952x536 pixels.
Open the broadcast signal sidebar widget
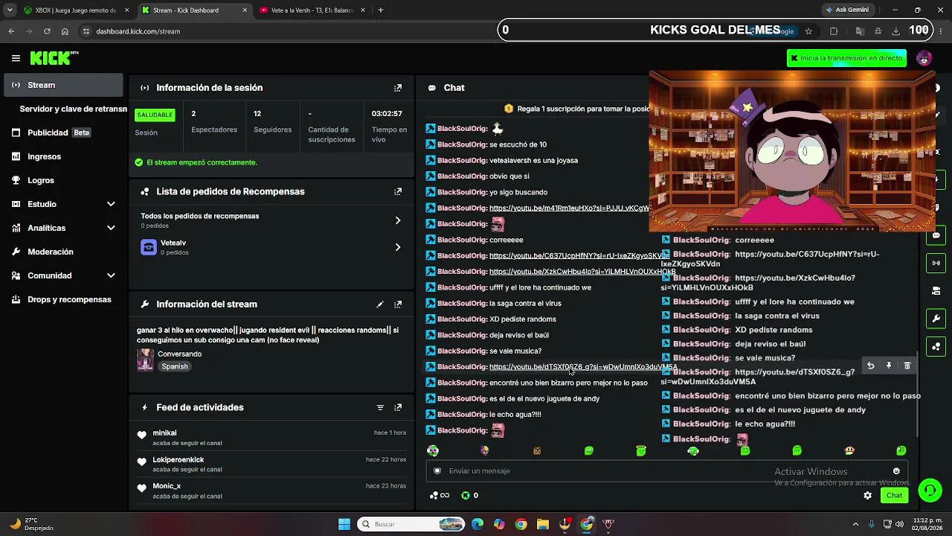(936, 263)
